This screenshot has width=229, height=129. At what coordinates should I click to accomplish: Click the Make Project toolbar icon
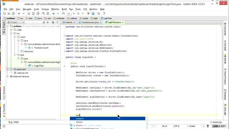[64, 14]
